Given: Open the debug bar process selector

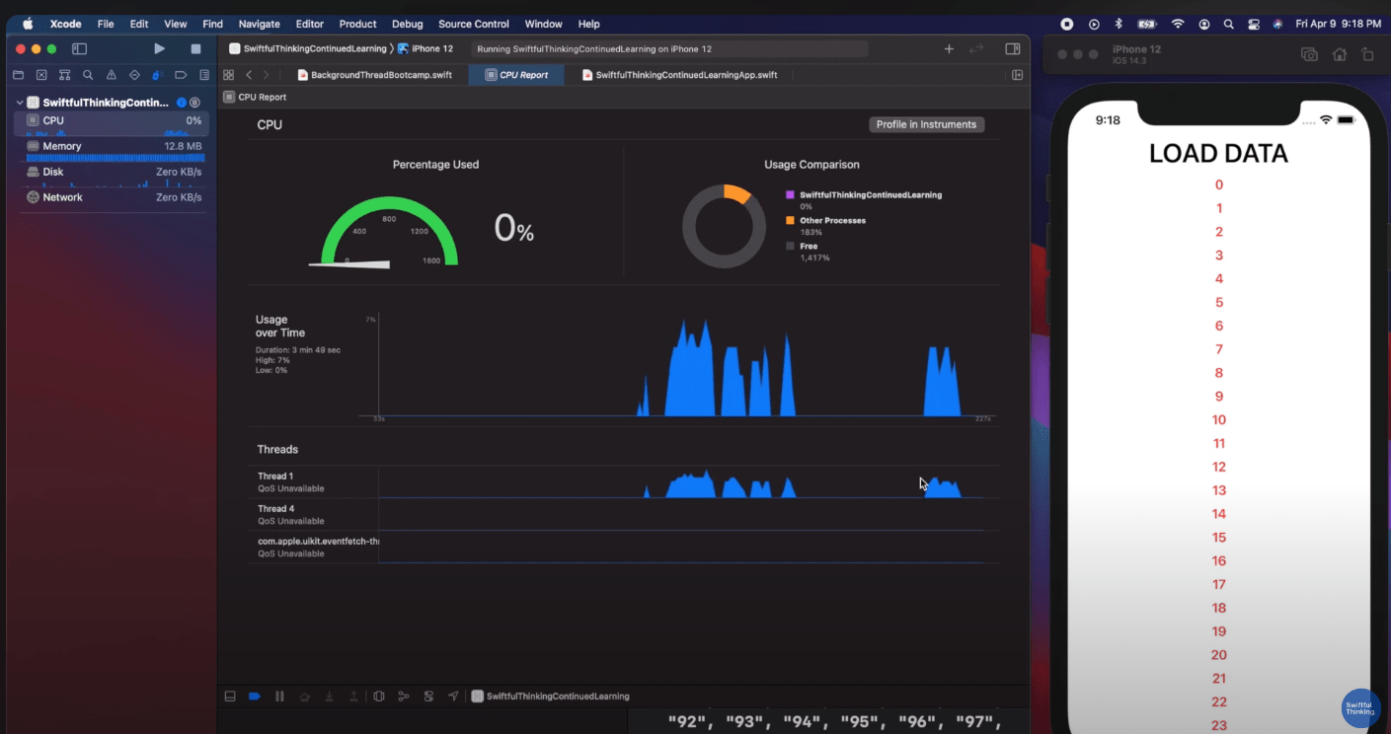Looking at the screenshot, I should (550, 696).
